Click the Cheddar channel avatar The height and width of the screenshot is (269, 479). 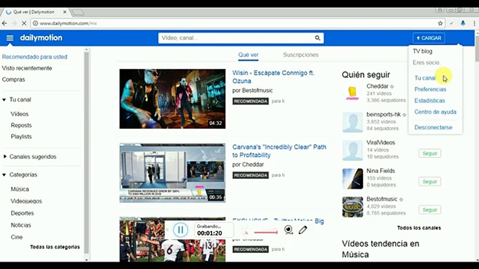point(353,93)
